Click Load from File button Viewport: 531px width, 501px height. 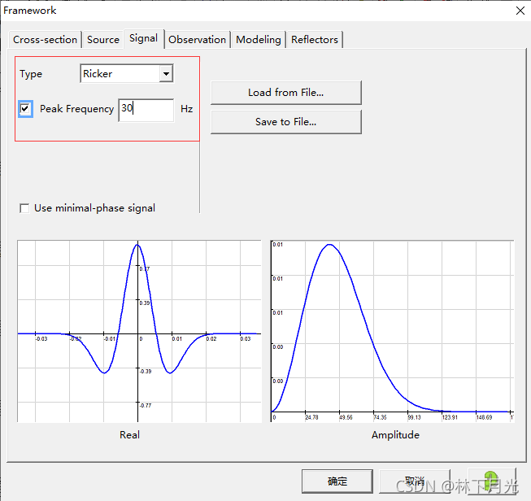tap(285, 93)
